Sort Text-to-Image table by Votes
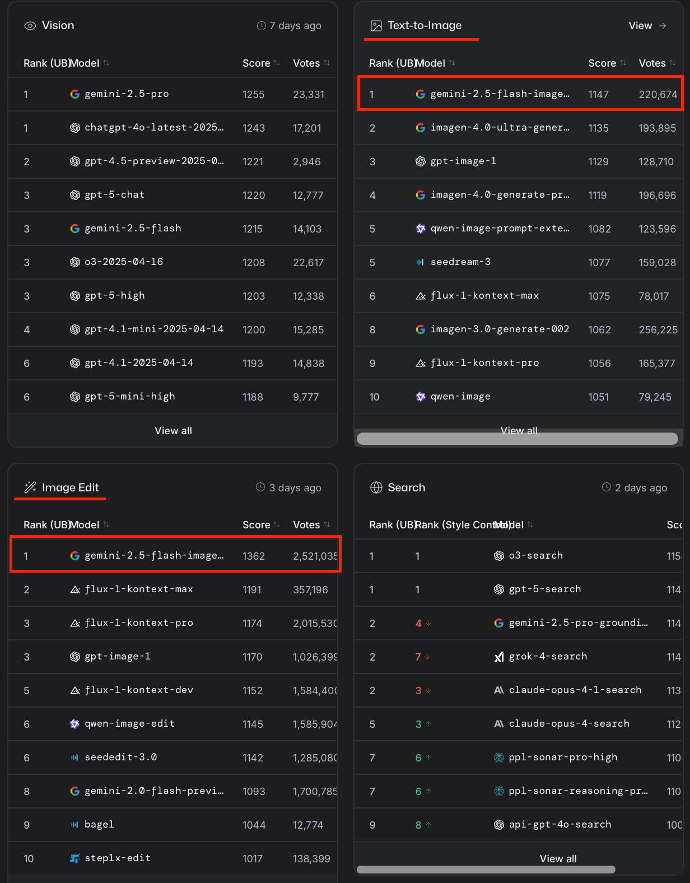690x883 pixels. point(657,63)
